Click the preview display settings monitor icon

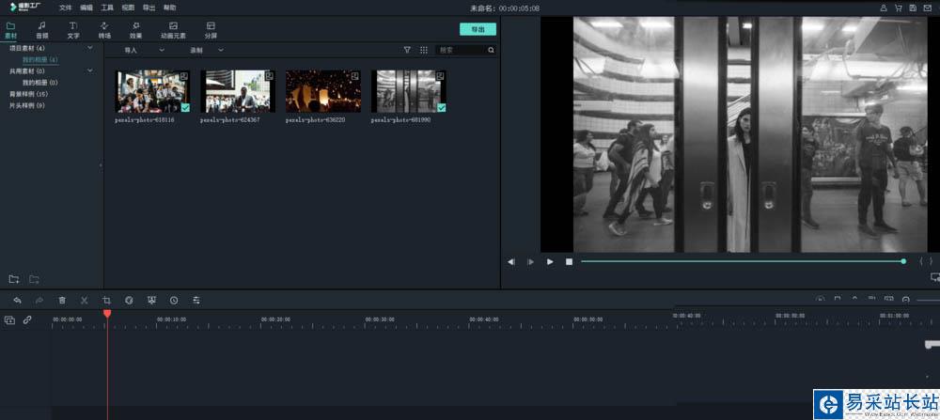[x=935, y=277]
